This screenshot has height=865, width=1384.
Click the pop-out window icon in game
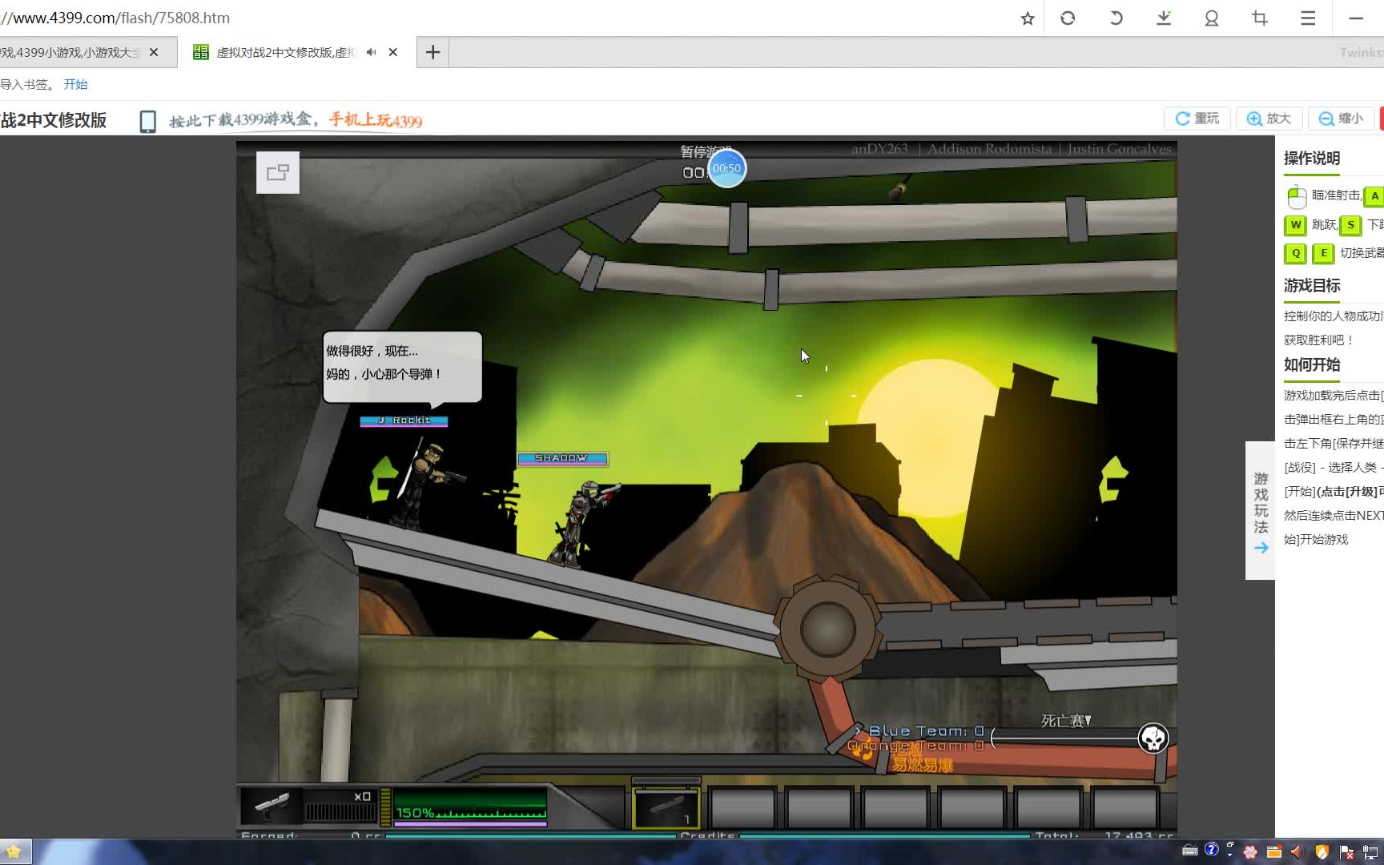point(278,172)
